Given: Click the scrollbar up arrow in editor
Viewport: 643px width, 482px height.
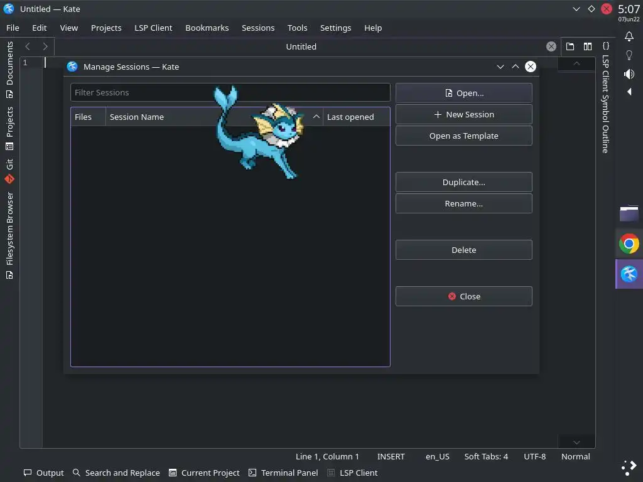Looking at the screenshot, I should [576, 63].
